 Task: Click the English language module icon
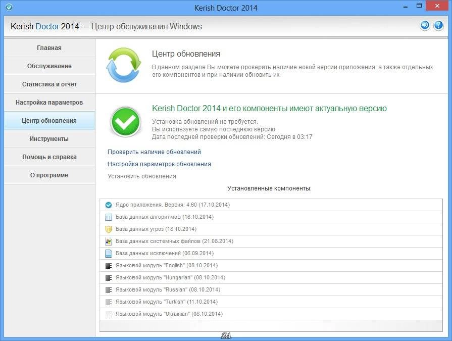coord(109,266)
